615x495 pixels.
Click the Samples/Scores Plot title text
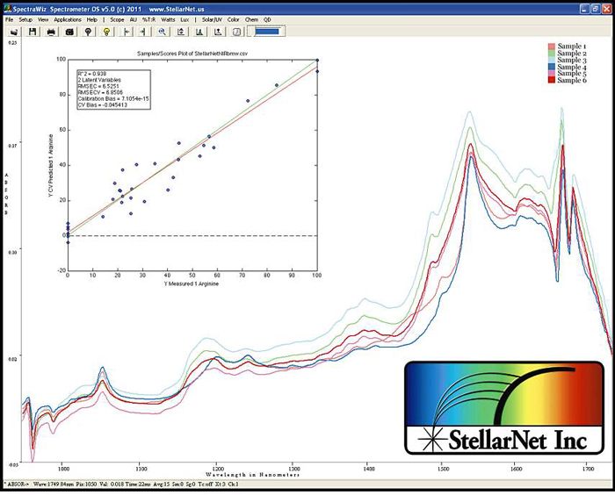(192, 54)
